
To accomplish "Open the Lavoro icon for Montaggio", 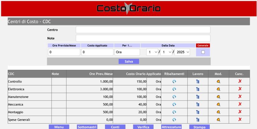I will [198, 112].
